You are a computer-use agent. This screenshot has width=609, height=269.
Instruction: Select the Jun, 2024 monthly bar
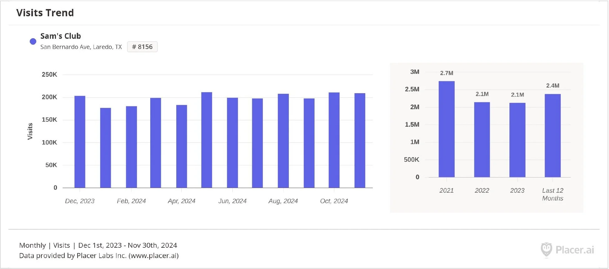pyautogui.click(x=233, y=143)
